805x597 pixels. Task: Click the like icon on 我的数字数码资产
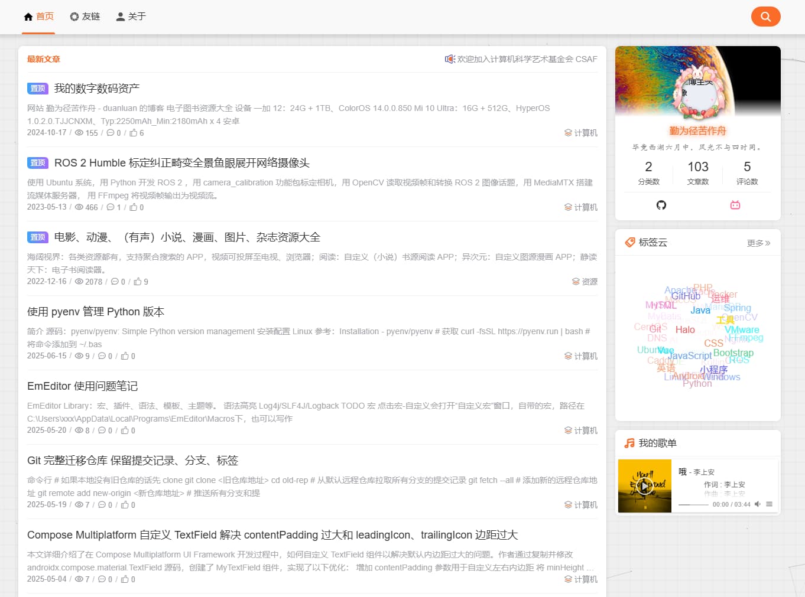(134, 133)
